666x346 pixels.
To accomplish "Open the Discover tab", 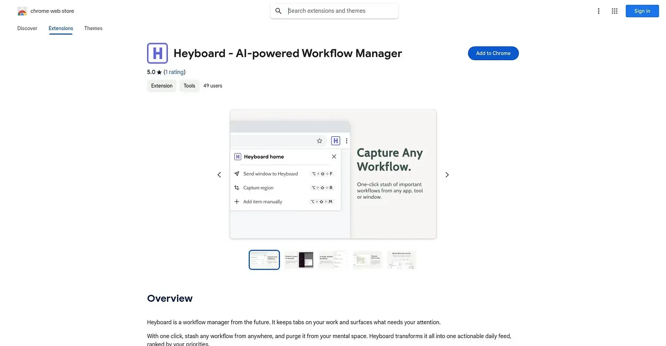I will pos(27,28).
